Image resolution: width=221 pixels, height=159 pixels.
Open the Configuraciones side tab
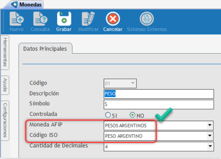tap(5, 120)
